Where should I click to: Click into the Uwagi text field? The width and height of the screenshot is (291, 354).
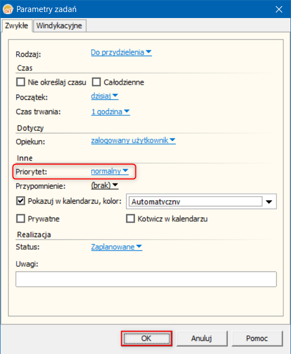pyautogui.click(x=146, y=279)
